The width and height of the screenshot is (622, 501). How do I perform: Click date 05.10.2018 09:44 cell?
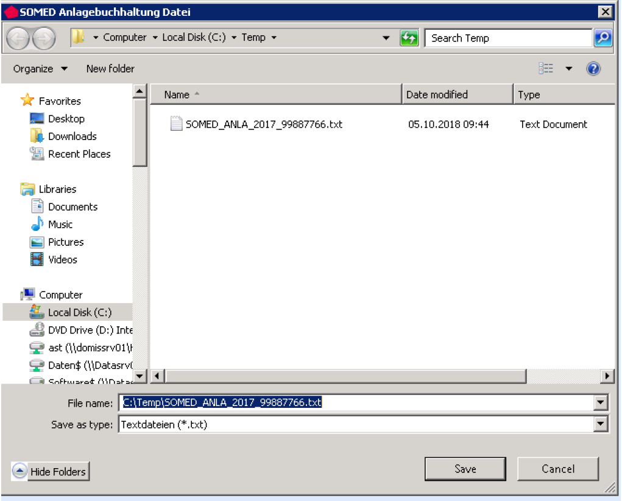pos(448,124)
